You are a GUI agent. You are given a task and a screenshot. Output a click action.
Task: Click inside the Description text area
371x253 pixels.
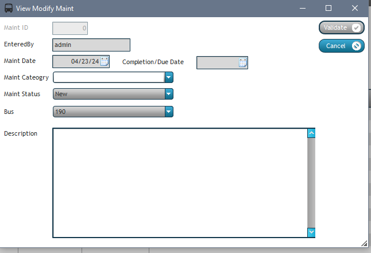pyautogui.click(x=179, y=182)
